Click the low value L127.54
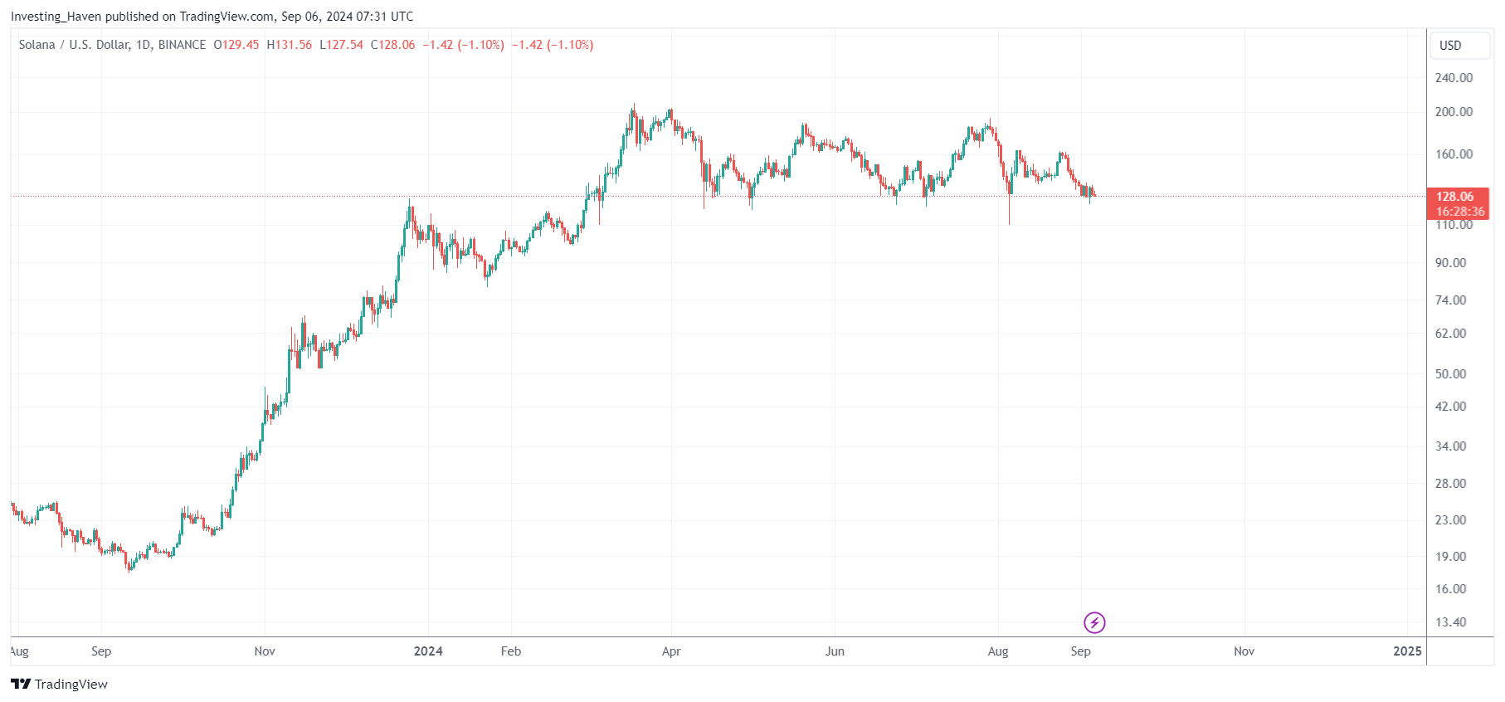This screenshot has width=1505, height=702. point(342,45)
